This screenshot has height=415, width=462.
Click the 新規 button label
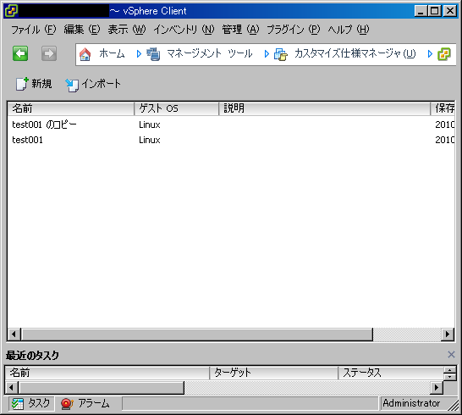tap(41, 84)
